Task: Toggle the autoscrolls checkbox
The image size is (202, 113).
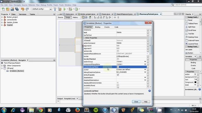Action: click(118, 51)
